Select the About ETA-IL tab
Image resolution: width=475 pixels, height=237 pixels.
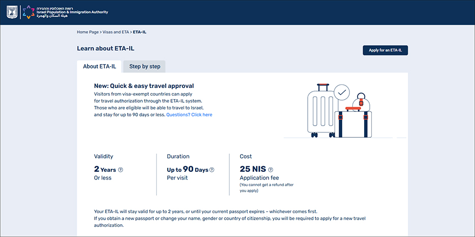99,67
